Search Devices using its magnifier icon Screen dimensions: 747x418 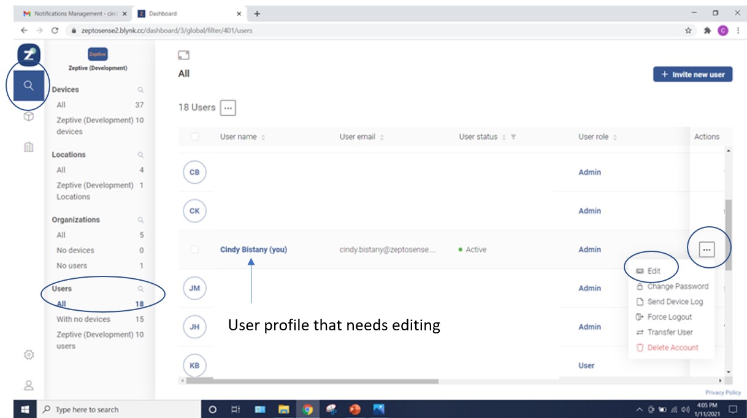(140, 90)
